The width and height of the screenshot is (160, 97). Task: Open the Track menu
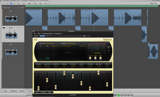point(24,3)
